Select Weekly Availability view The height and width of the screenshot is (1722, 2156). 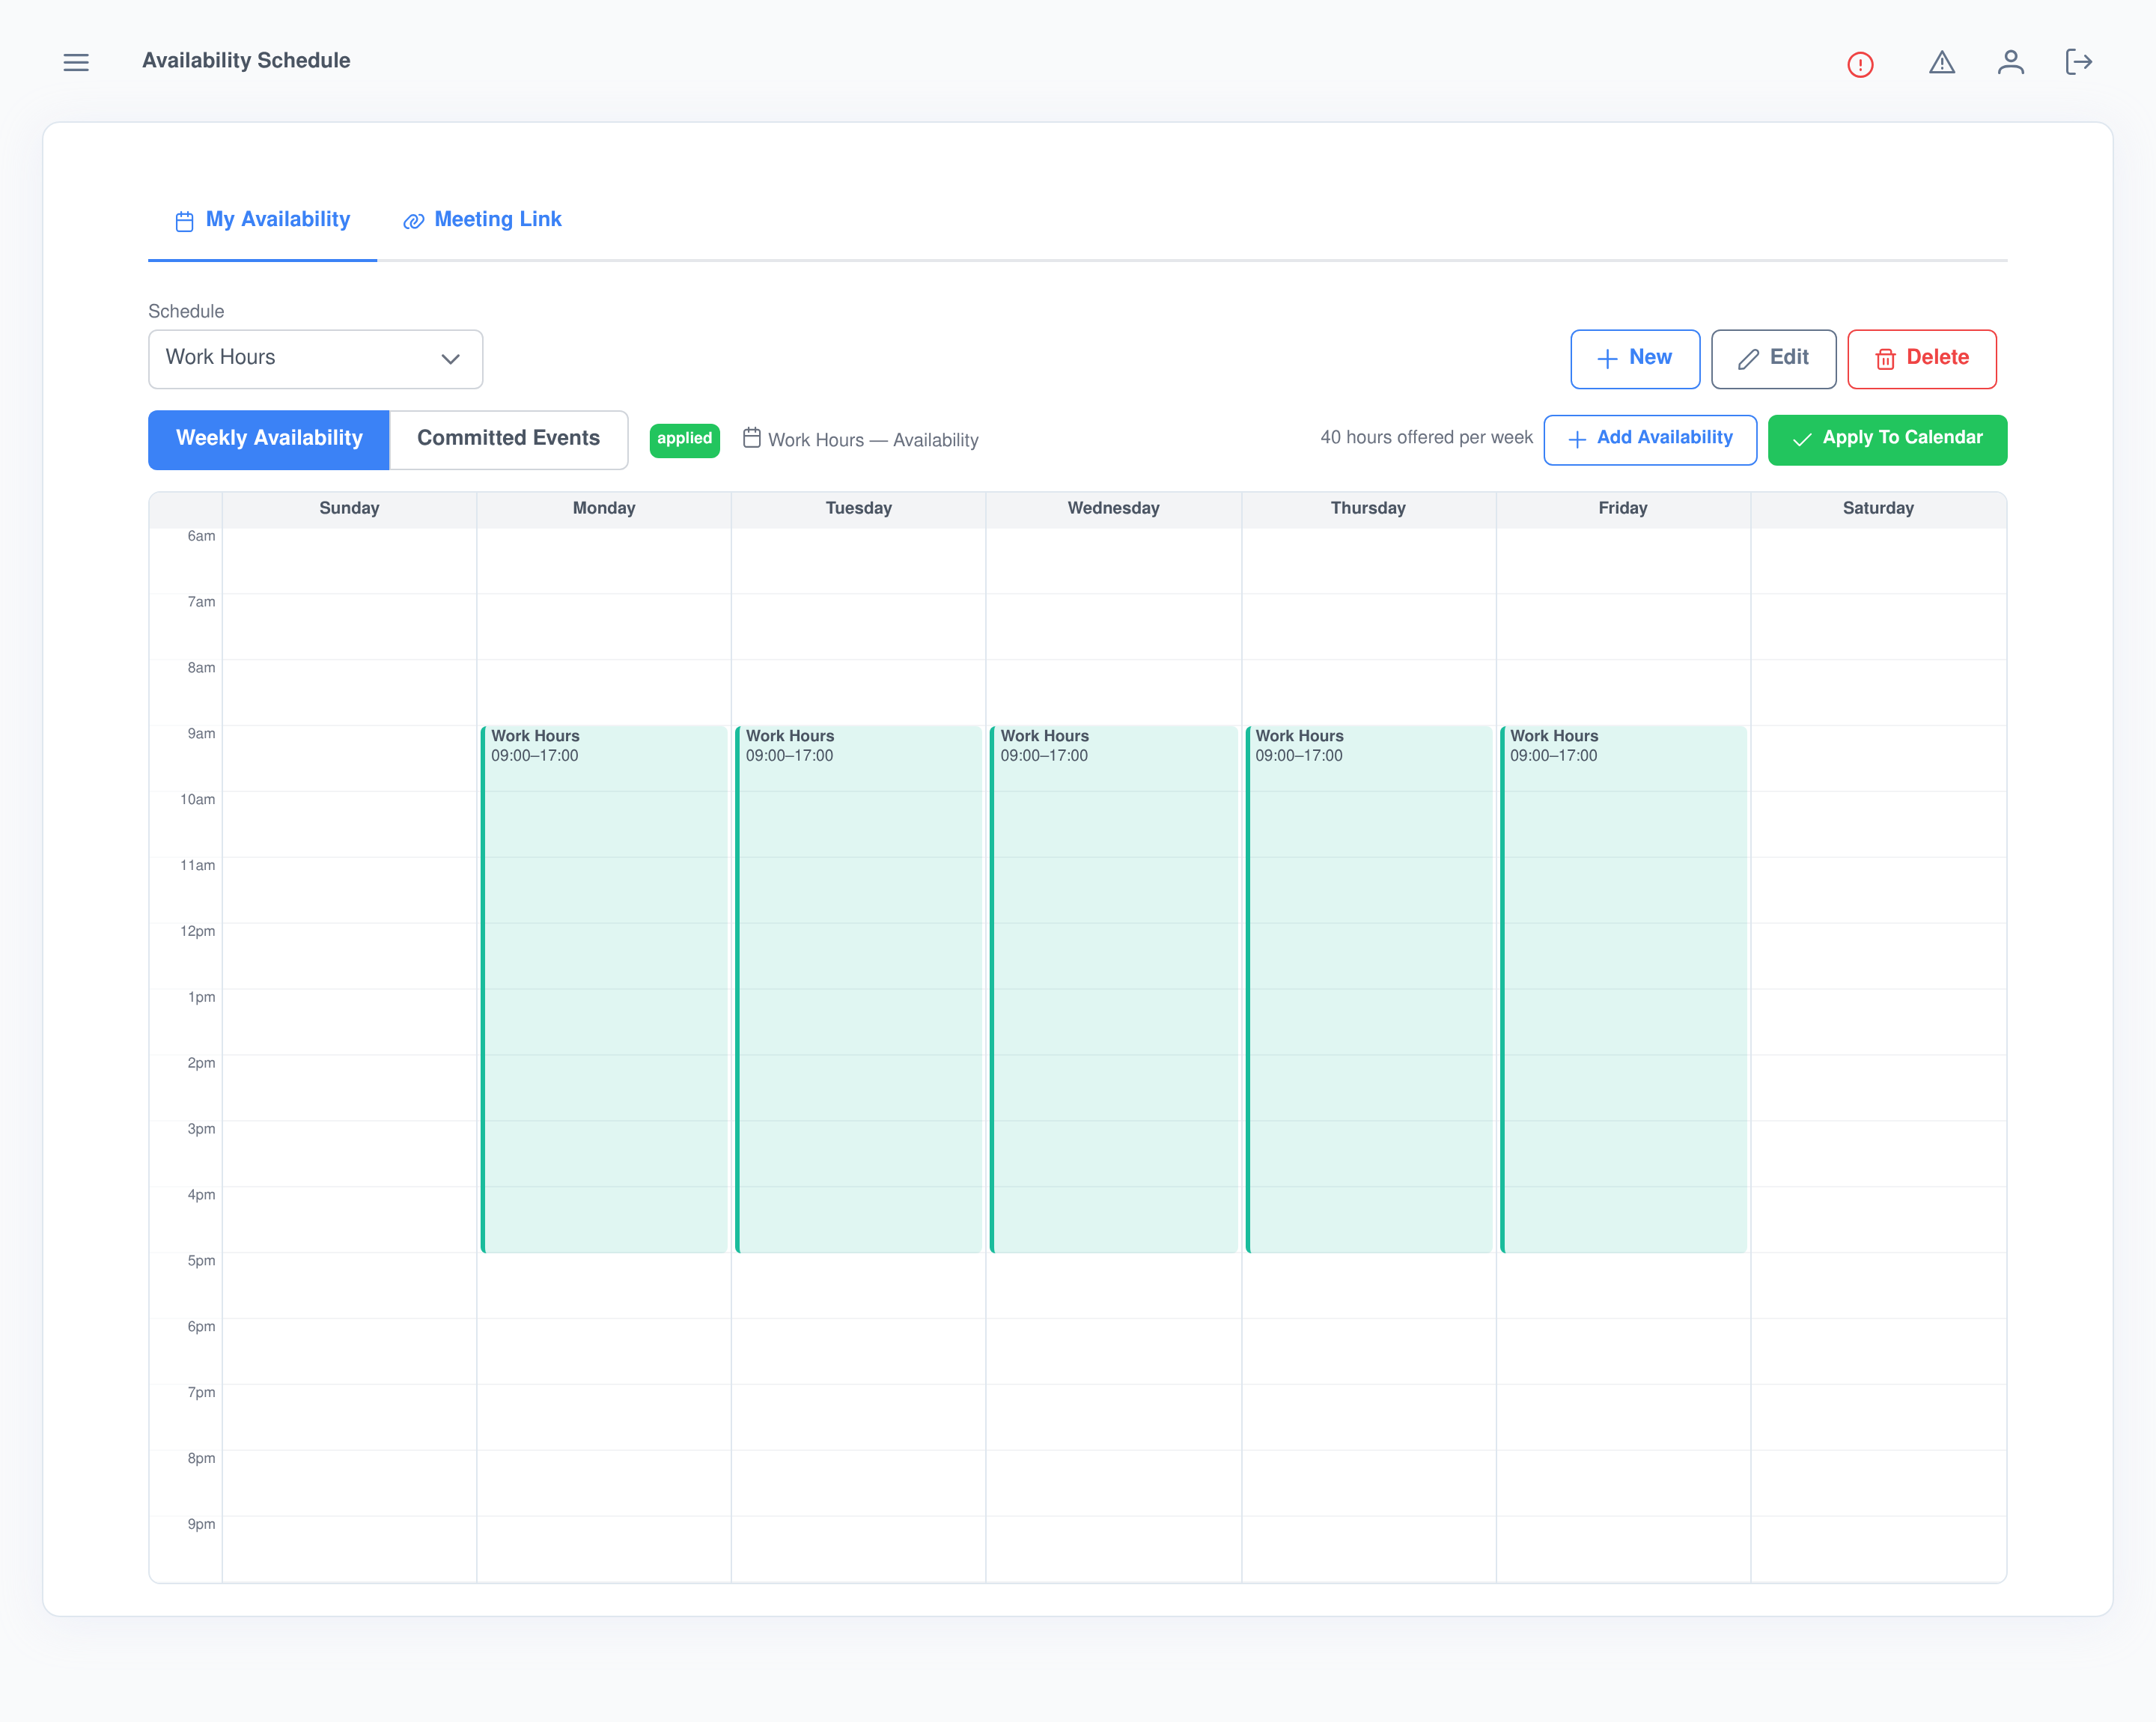(269, 439)
